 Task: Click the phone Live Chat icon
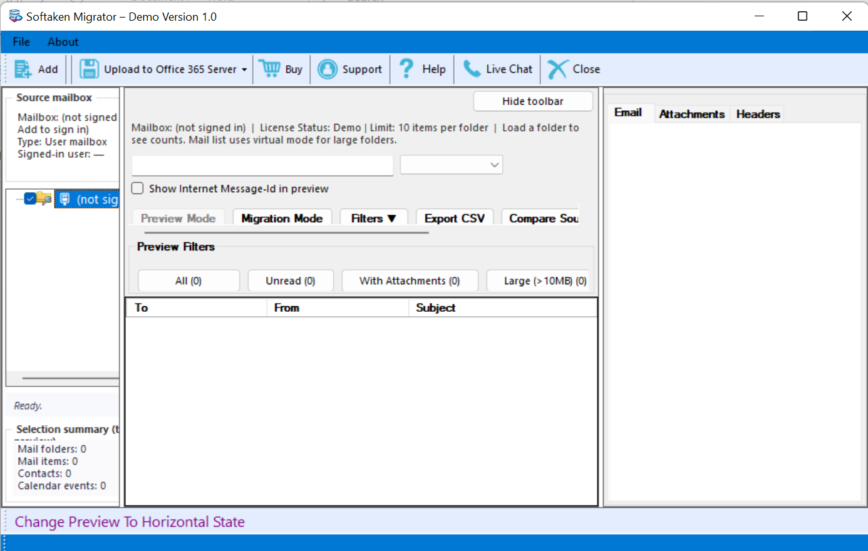(x=472, y=69)
